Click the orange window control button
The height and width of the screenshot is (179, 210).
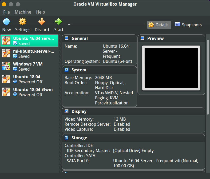(4, 4)
